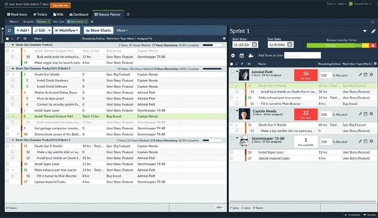
Task: Click the add user icon in Sprint panel
Action: [250, 56]
